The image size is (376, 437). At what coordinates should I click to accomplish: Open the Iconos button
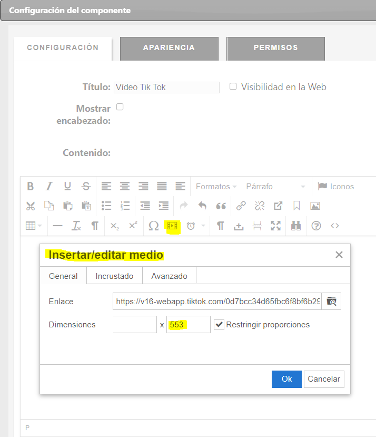point(336,187)
